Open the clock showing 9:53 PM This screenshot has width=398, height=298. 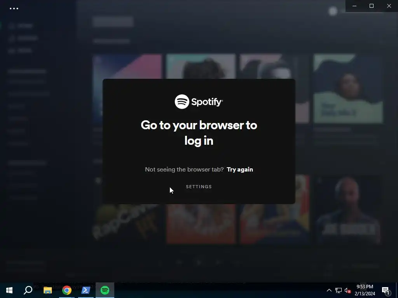pos(365,290)
